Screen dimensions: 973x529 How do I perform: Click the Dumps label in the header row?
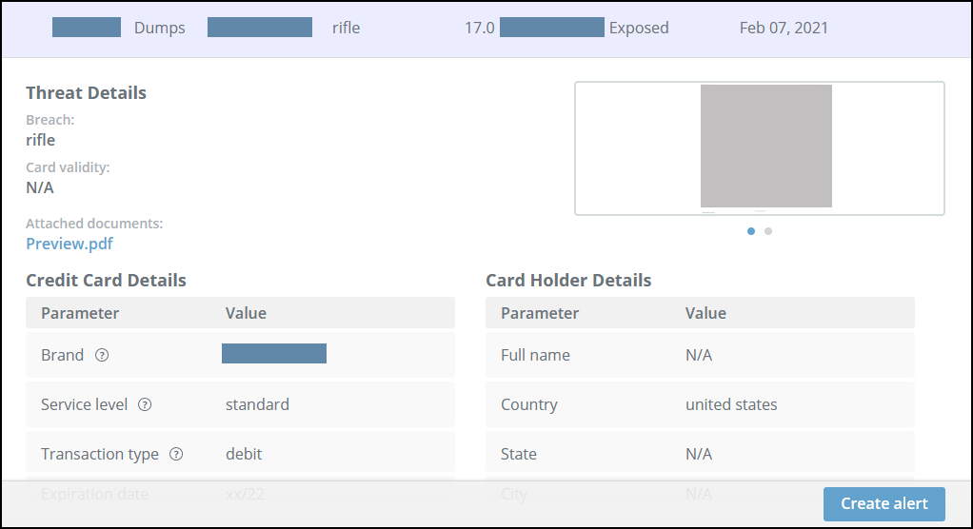point(160,28)
